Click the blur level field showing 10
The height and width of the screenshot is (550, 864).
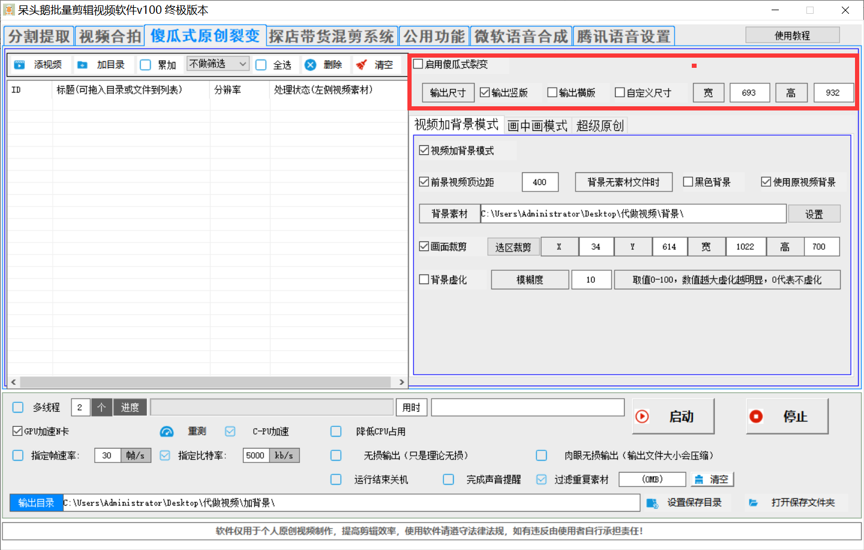pyautogui.click(x=592, y=280)
